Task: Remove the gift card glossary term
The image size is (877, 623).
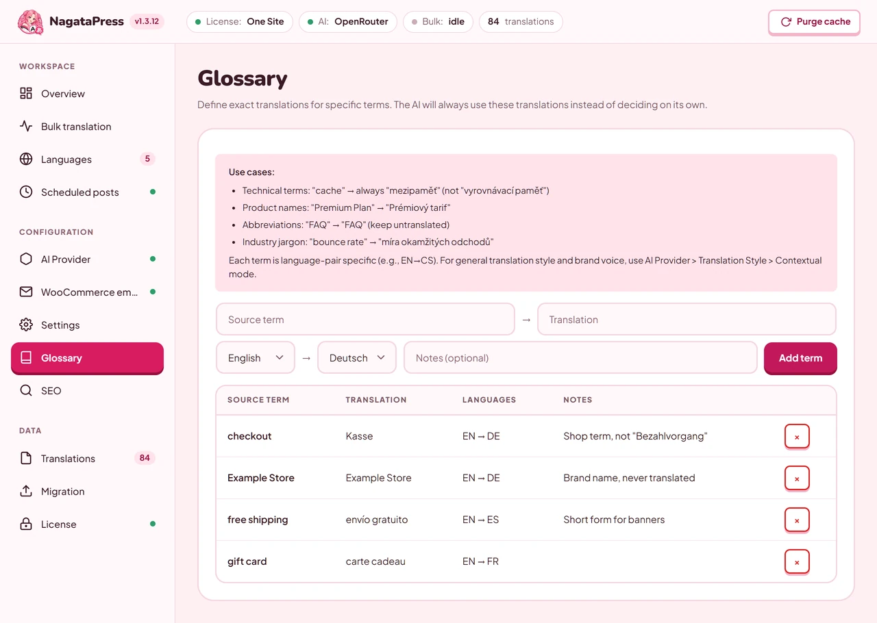Action: 797,561
